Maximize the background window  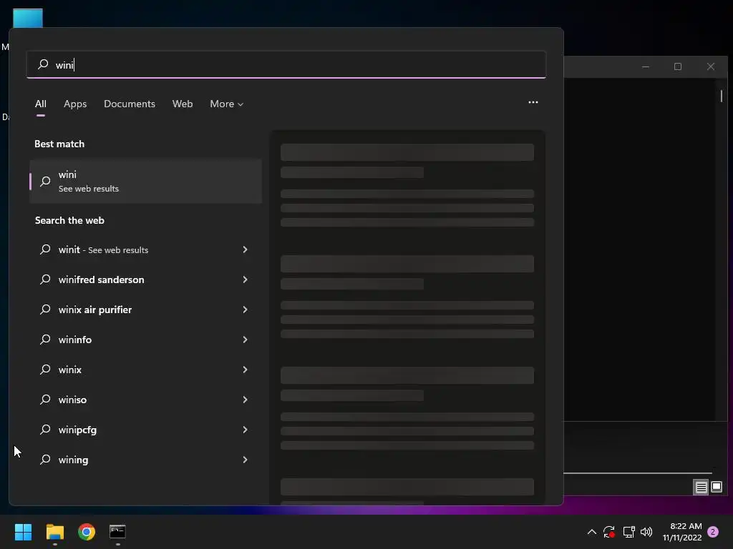point(678,66)
